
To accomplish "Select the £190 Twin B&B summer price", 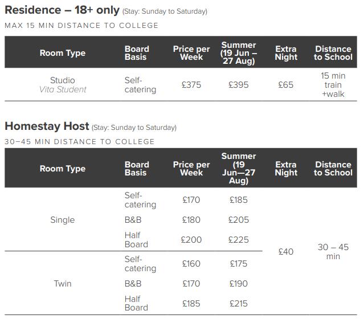I will point(239,283).
